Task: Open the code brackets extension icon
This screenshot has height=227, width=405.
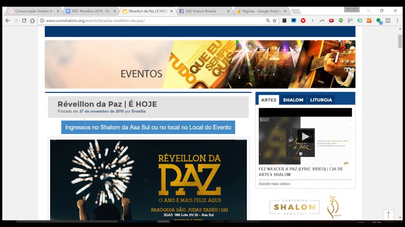Action: tap(388, 20)
